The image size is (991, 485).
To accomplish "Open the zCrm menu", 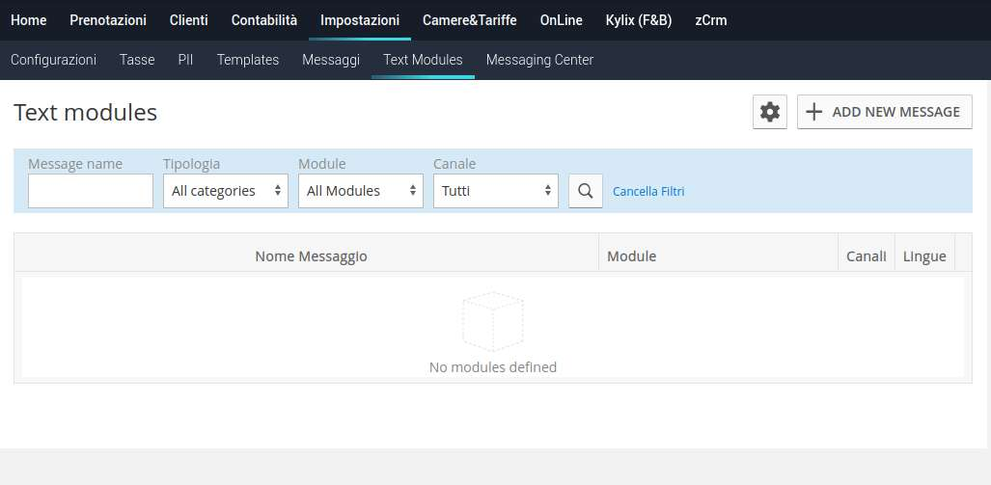I will tap(711, 20).
